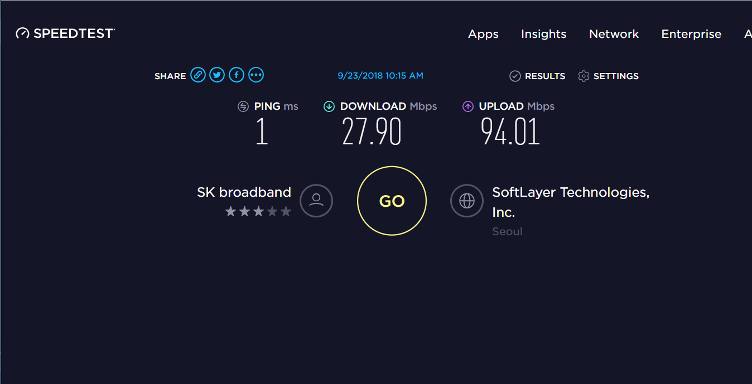The height and width of the screenshot is (384, 752).
Task: Select Enterprise navigation item
Action: click(691, 34)
